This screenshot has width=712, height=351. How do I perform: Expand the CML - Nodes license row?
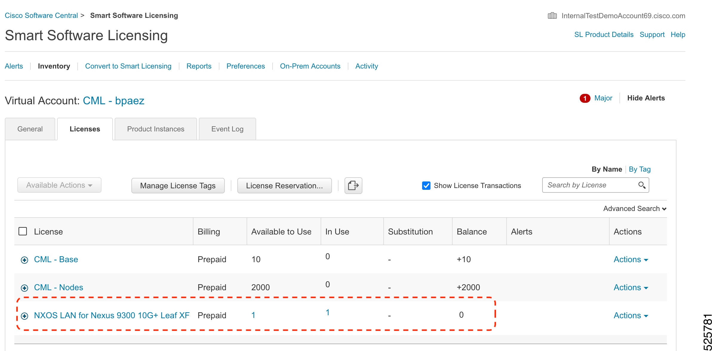(x=24, y=288)
